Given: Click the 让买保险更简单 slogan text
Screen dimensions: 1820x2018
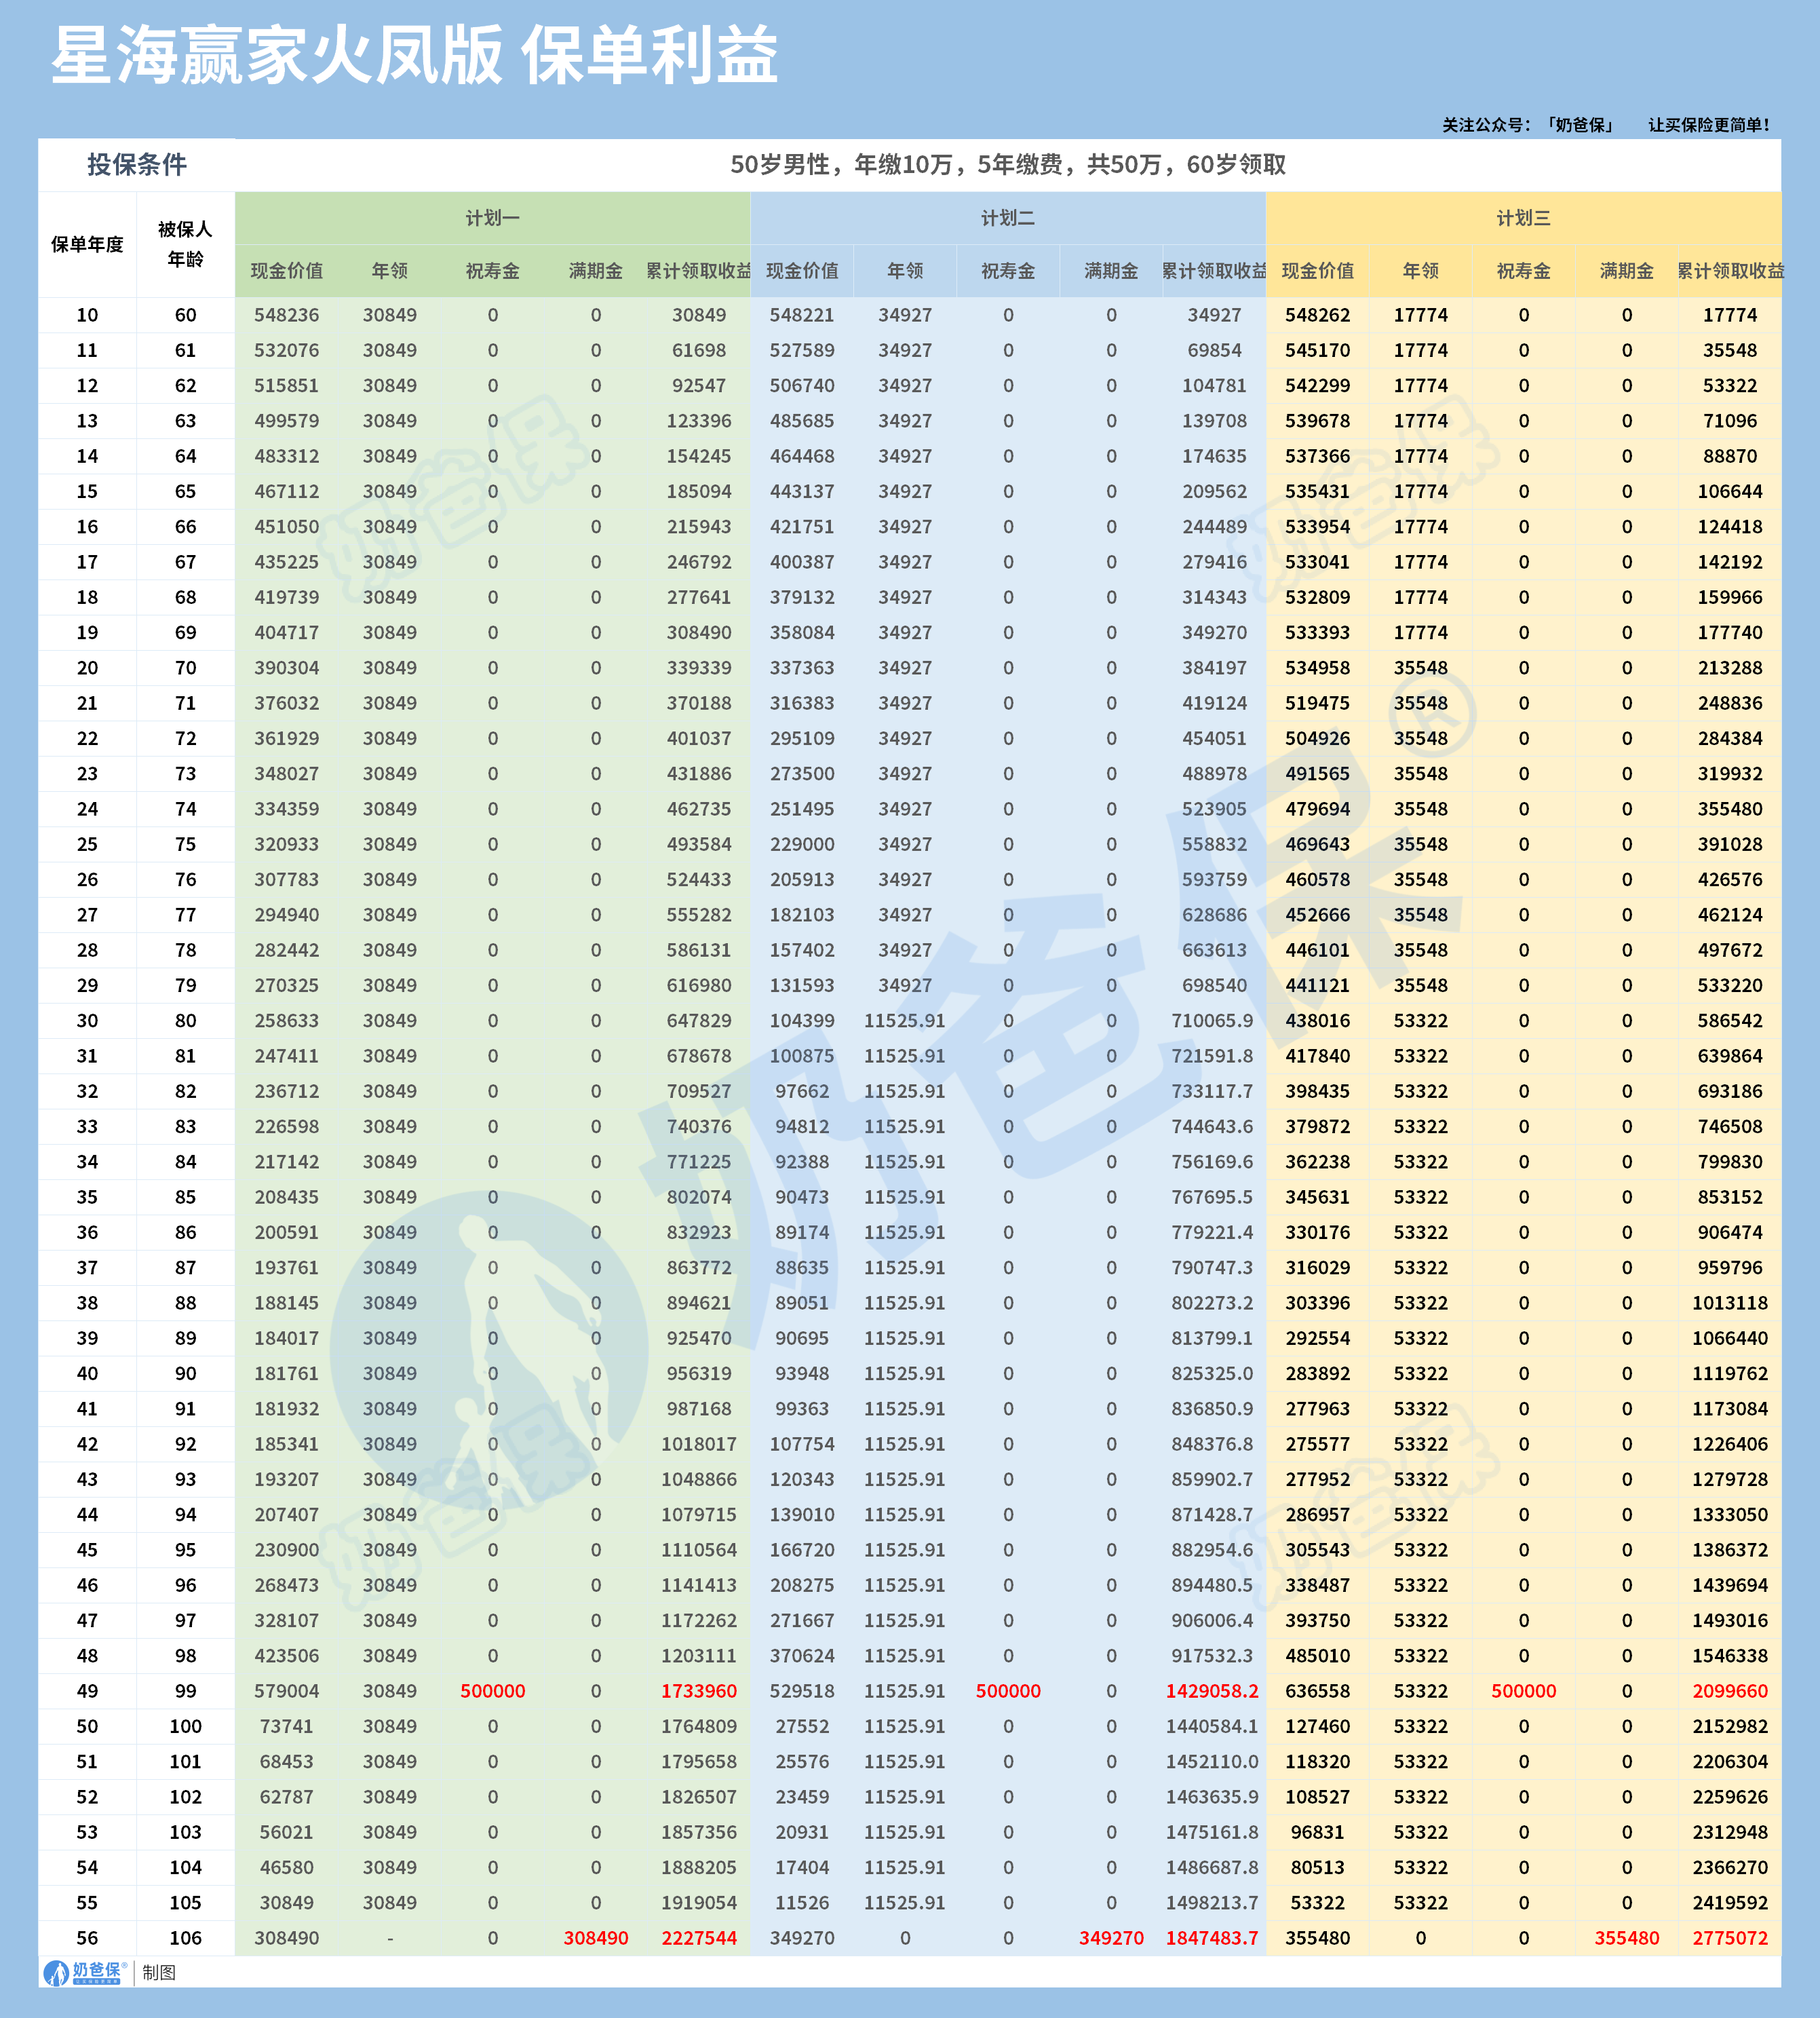Looking at the screenshot, I should point(1708,125).
